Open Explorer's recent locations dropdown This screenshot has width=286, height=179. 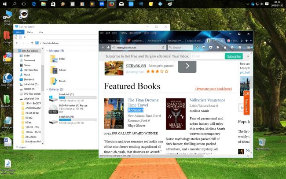[27, 43]
